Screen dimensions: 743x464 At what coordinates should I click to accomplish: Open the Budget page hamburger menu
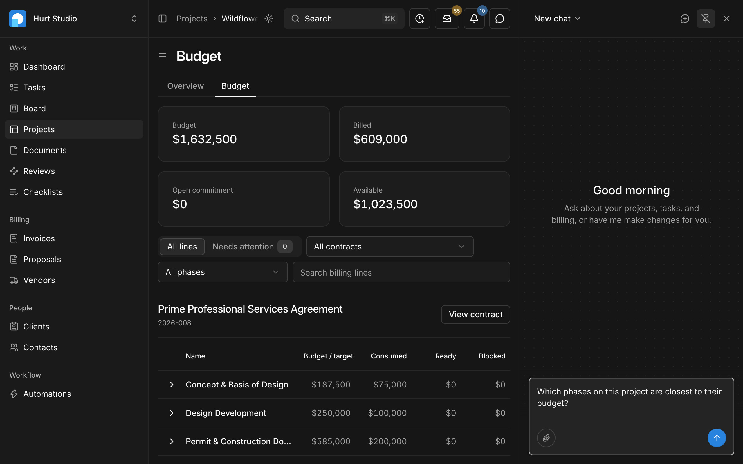(x=163, y=57)
